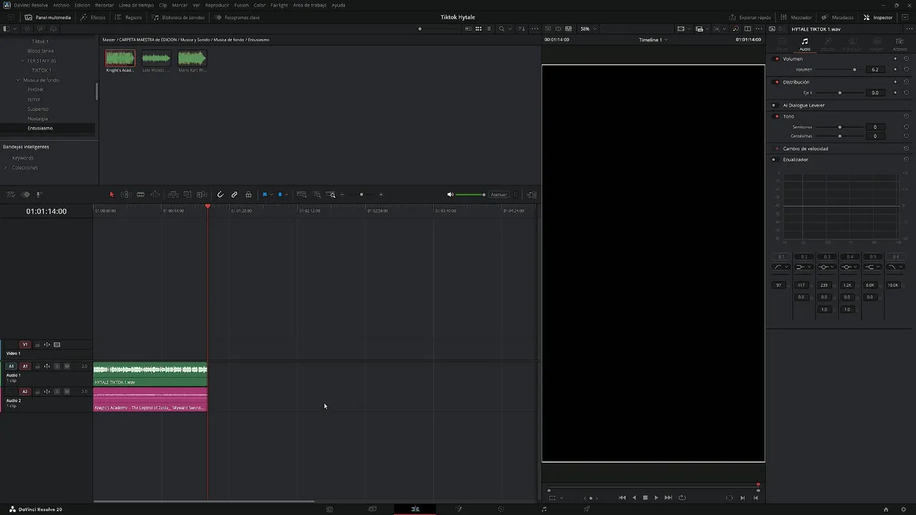Image resolution: width=916 pixels, height=515 pixels.
Task: Open the flag color dropdown arrow
Action: click(x=271, y=195)
